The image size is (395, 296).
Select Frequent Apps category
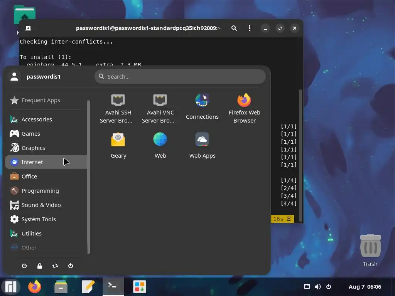coord(46,100)
